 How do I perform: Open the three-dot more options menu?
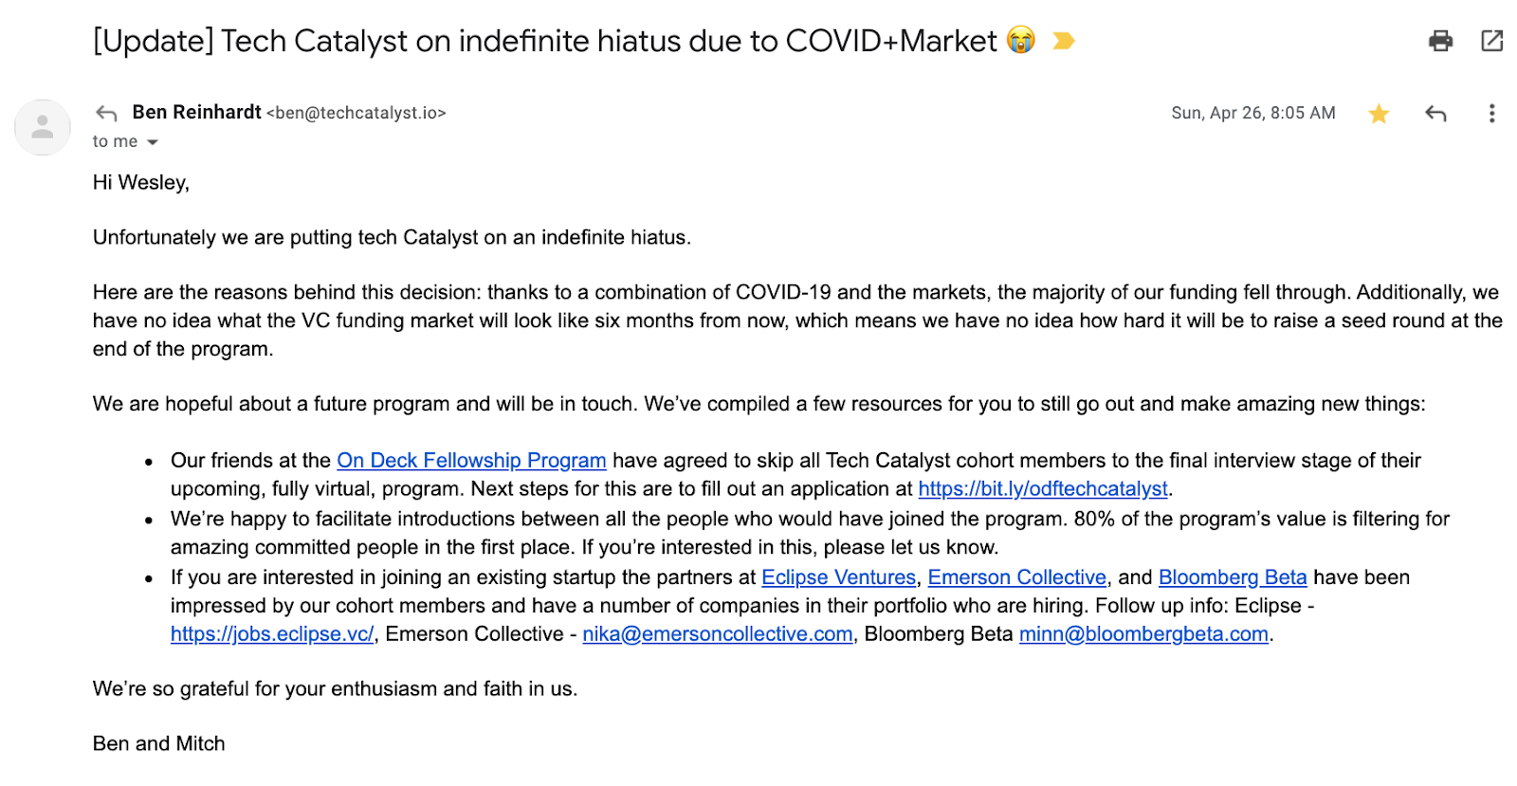[1491, 114]
